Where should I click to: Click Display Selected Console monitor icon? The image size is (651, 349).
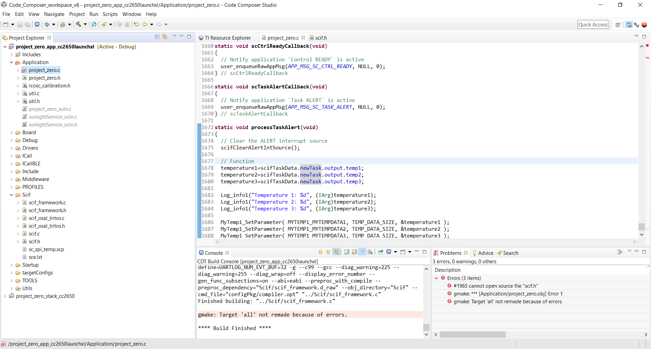pyautogui.click(x=389, y=252)
